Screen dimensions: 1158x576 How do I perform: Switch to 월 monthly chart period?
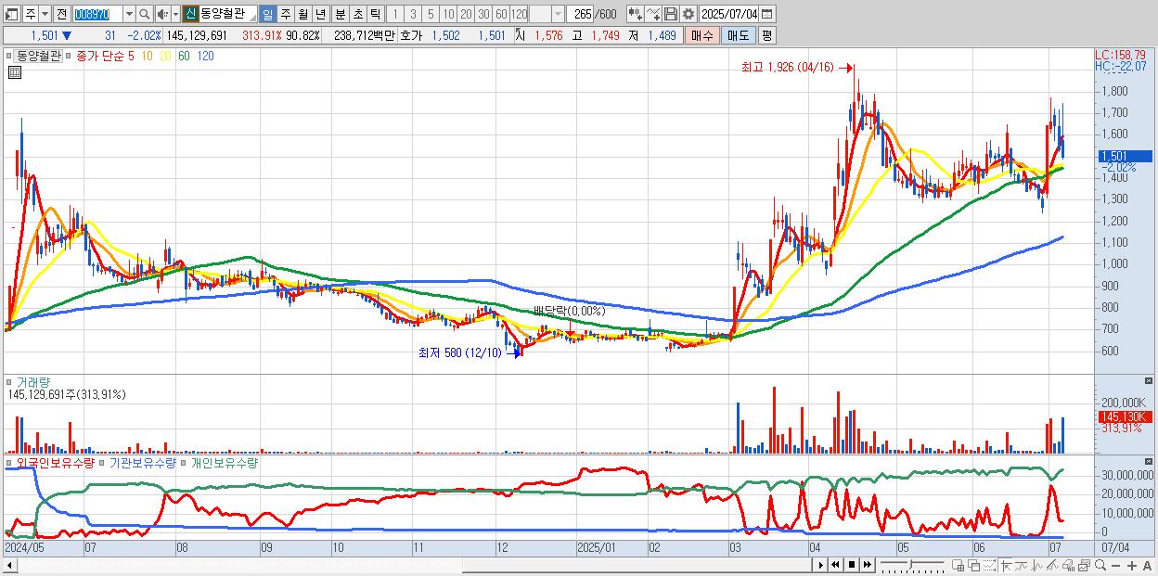pos(302,15)
